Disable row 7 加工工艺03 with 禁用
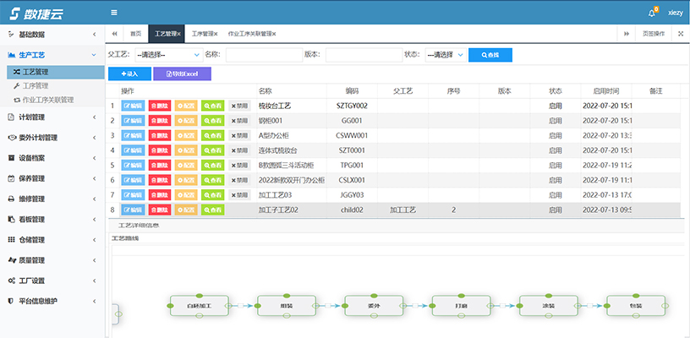Screen dimensions: 690x338 [239, 195]
